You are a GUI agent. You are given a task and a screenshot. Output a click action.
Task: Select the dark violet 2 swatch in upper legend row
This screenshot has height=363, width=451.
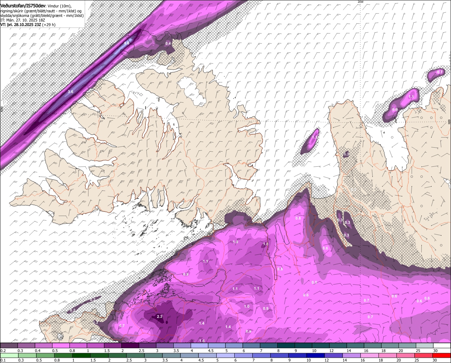[x=130, y=345]
